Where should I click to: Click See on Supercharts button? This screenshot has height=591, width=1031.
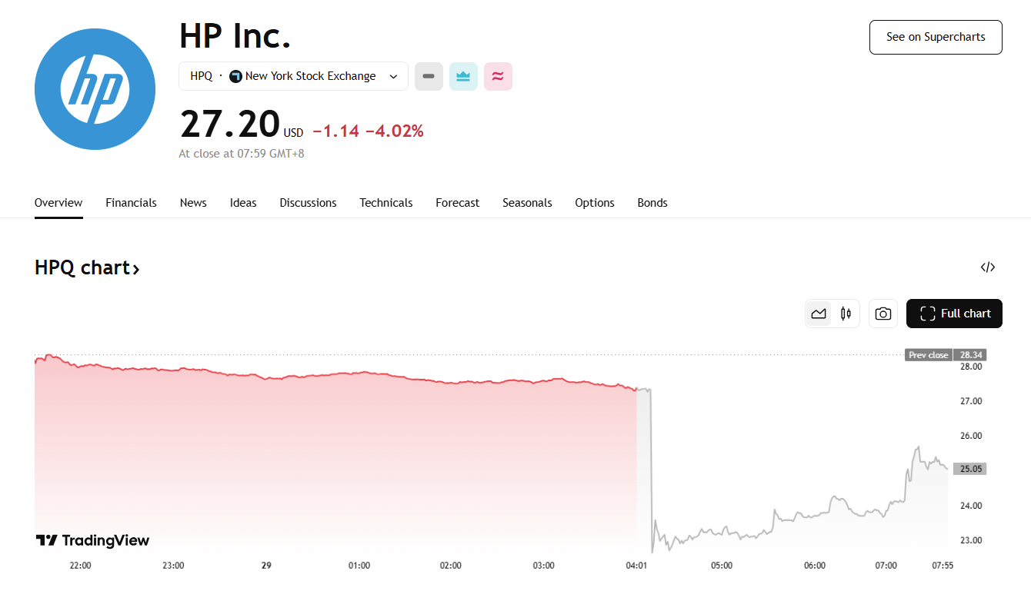pos(935,37)
